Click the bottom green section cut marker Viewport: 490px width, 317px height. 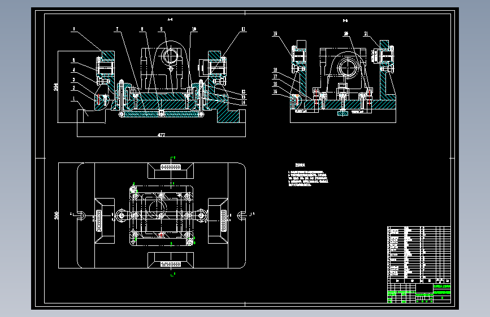172,275
